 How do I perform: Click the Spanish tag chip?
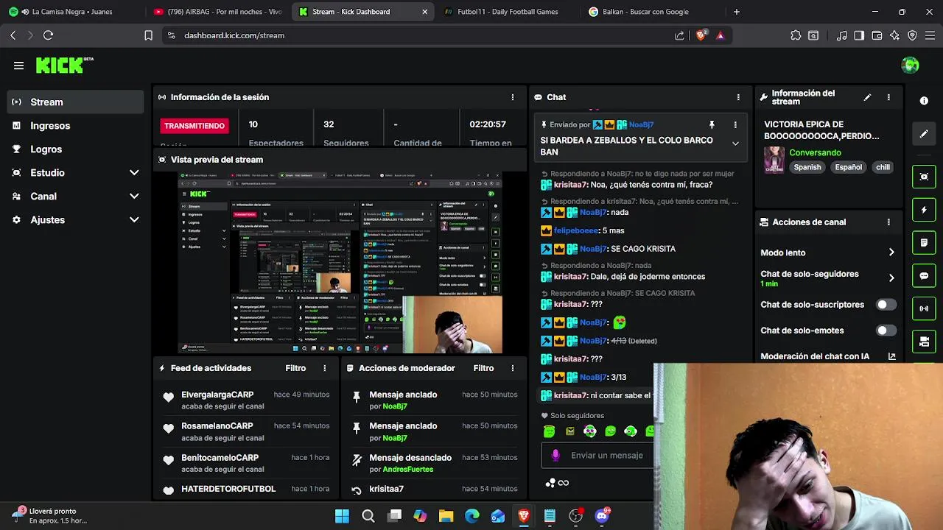pyautogui.click(x=807, y=167)
